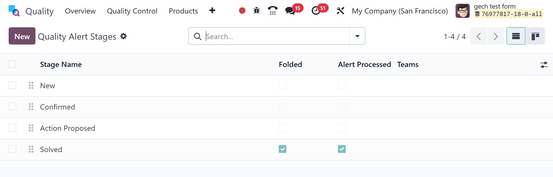
Task: Toggle the Folded checkbox for Solved stage
Action: [x=283, y=149]
